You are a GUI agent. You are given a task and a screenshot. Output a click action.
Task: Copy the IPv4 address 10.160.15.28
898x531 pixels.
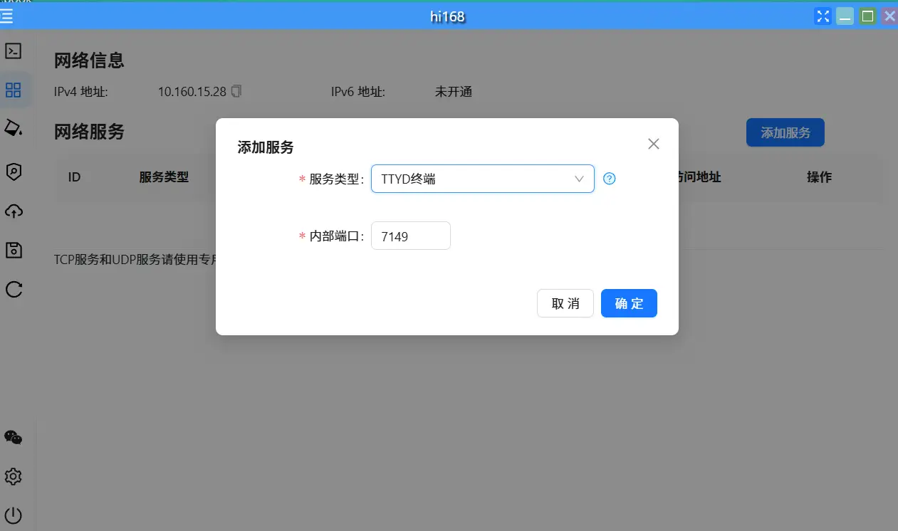(237, 91)
